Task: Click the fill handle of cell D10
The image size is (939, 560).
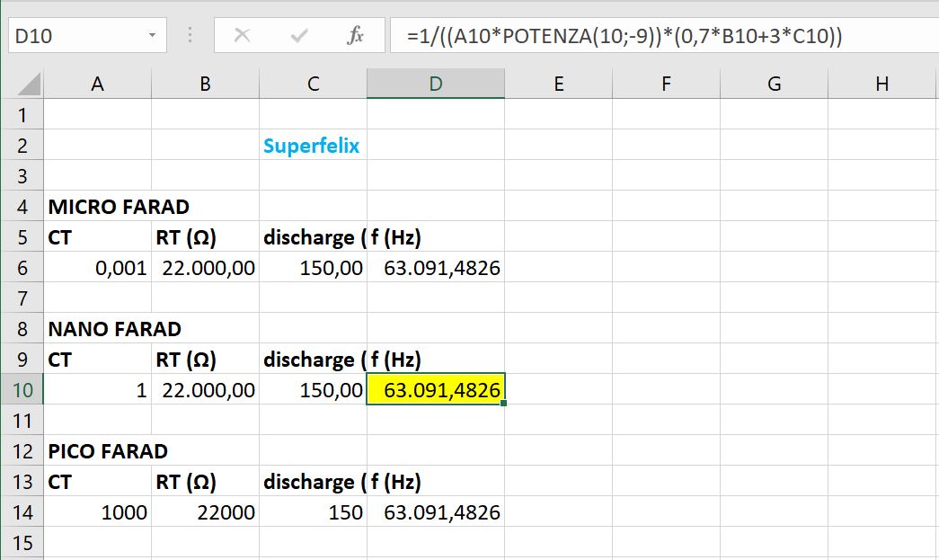Action: pyautogui.click(x=503, y=404)
